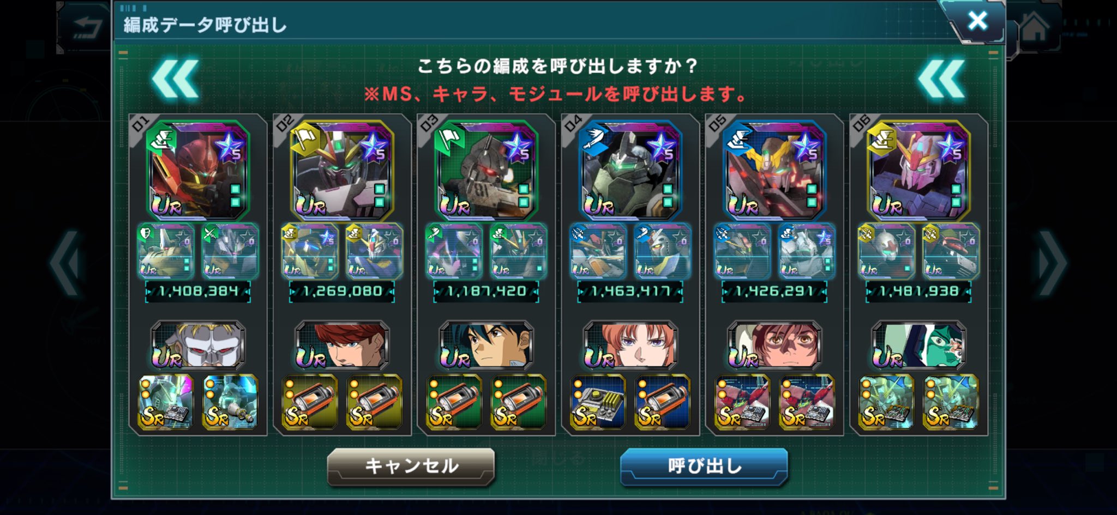
Task: Select the blue SR keypad module in slot 04
Action: (598, 402)
